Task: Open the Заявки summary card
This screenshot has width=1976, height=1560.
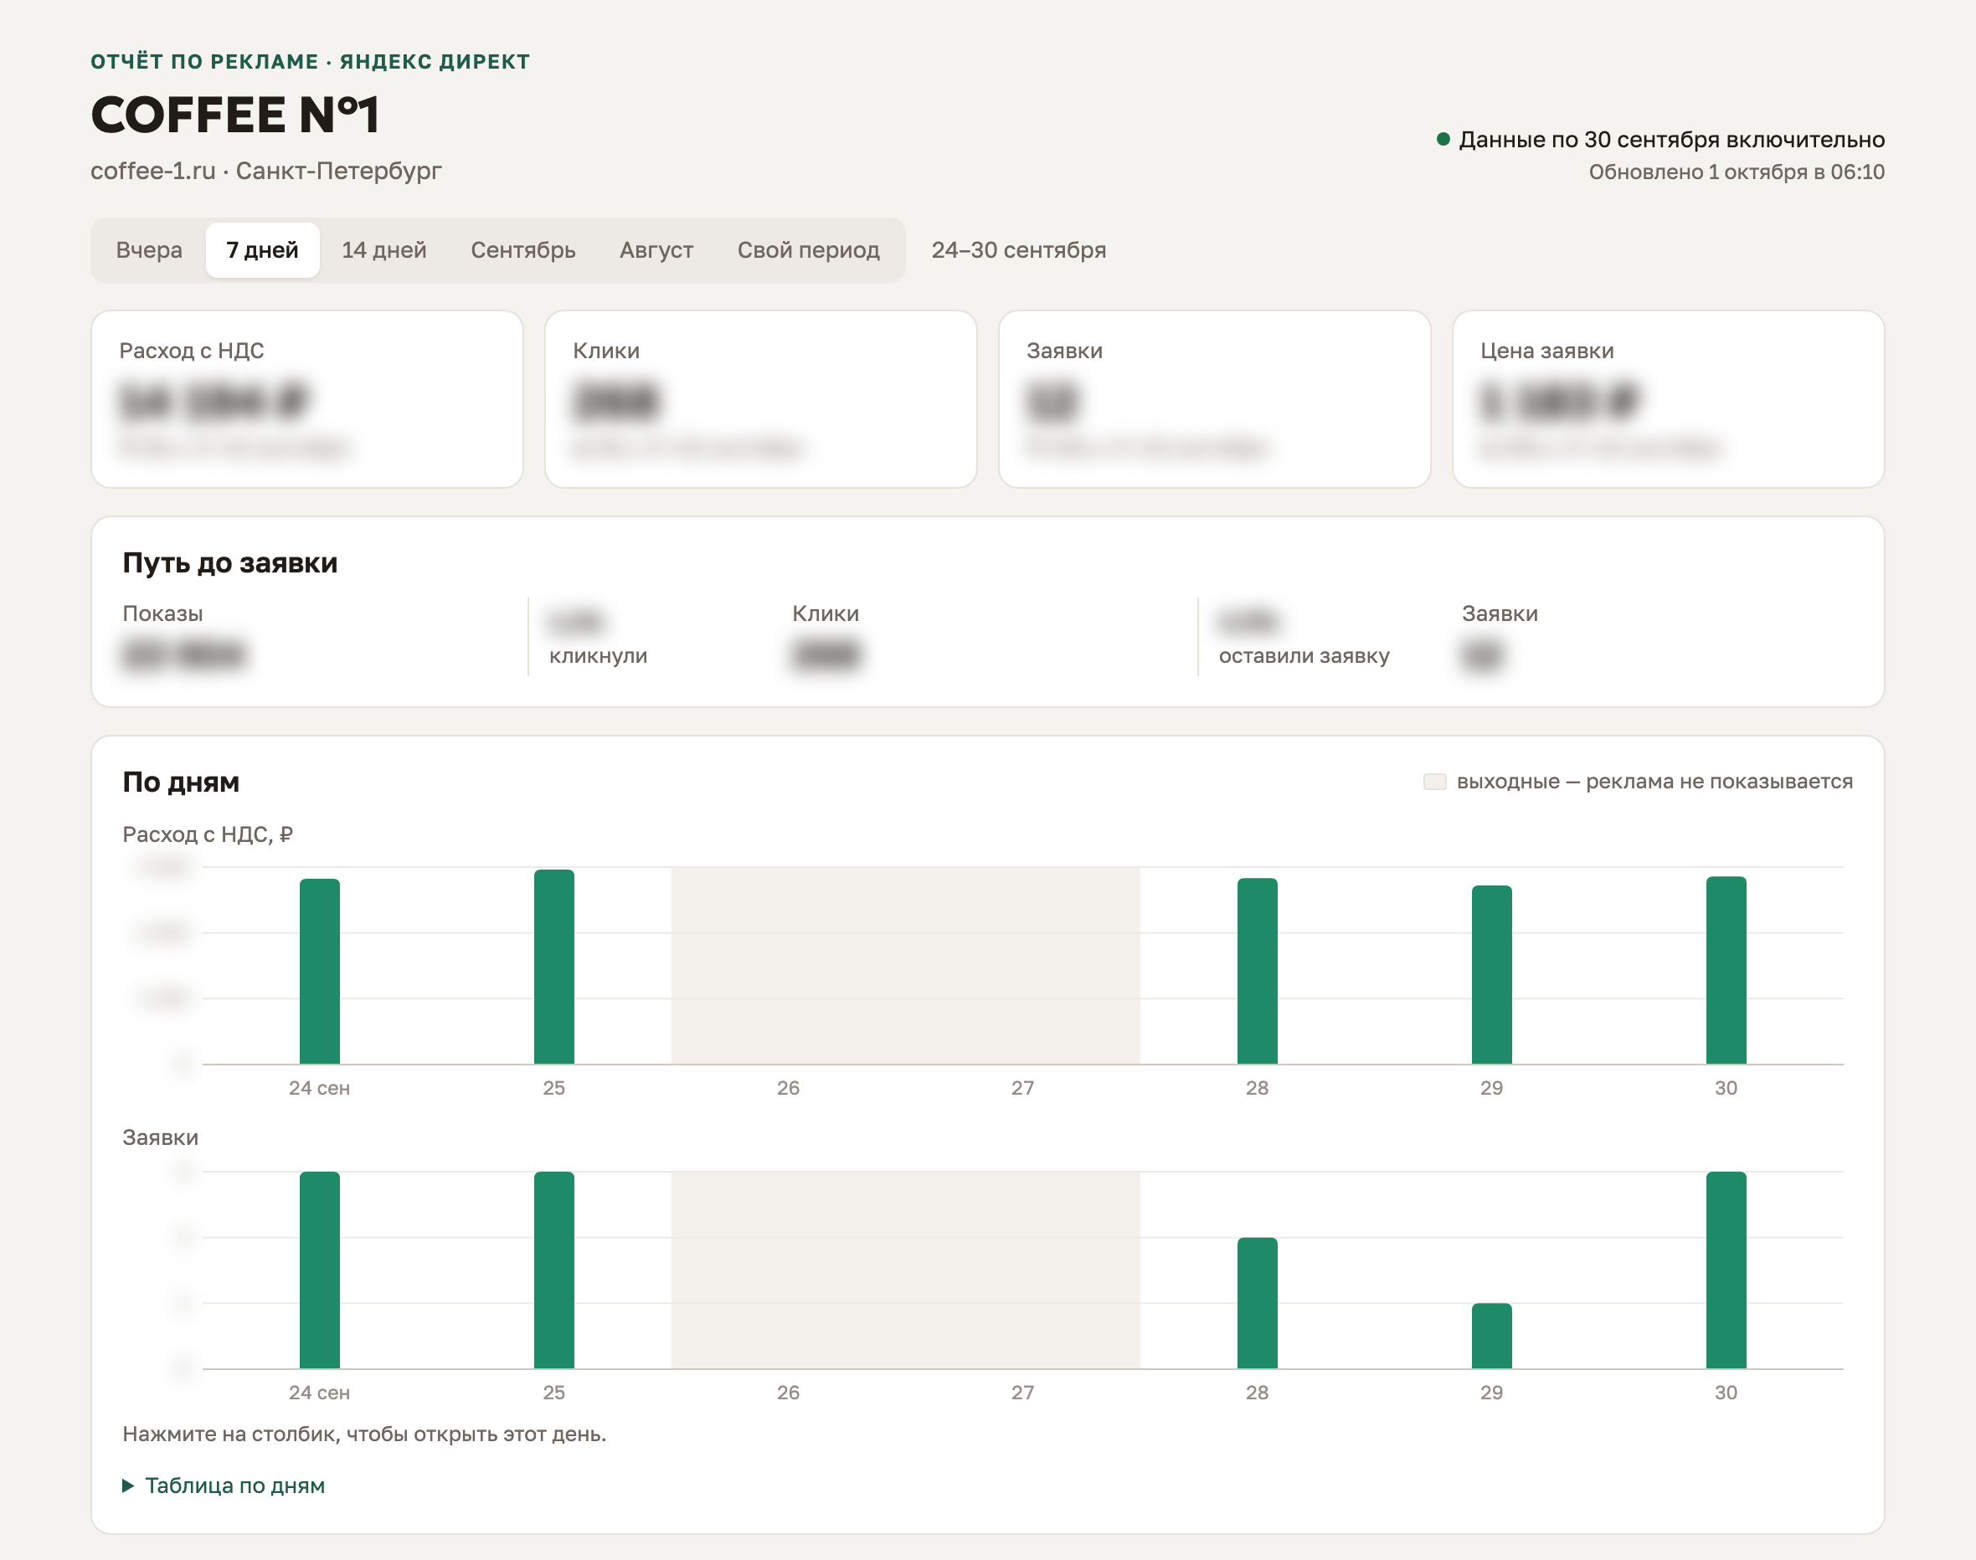Action: click(1214, 399)
